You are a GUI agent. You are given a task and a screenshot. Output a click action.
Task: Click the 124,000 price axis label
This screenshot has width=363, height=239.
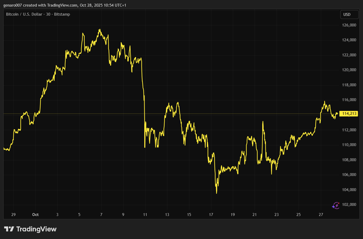click(349, 40)
